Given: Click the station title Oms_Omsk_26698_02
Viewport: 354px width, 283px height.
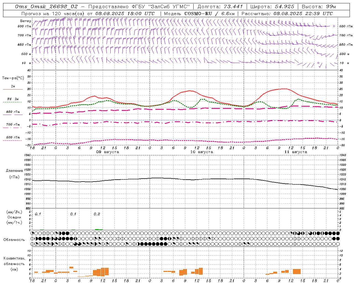Looking at the screenshot, I should tap(46, 7).
